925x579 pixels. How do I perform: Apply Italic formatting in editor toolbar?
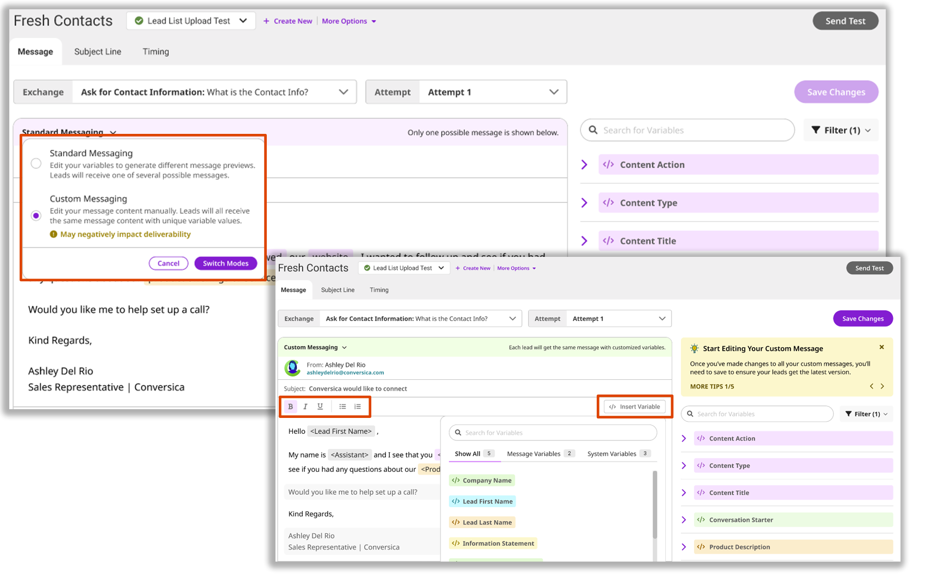[305, 406]
